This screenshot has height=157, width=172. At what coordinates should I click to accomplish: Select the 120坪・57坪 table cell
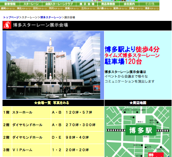84,112
